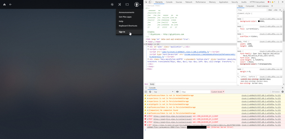
Task: Open chunk-2 css link beside background-color rule
Action: pyautogui.click(x=271, y=19)
